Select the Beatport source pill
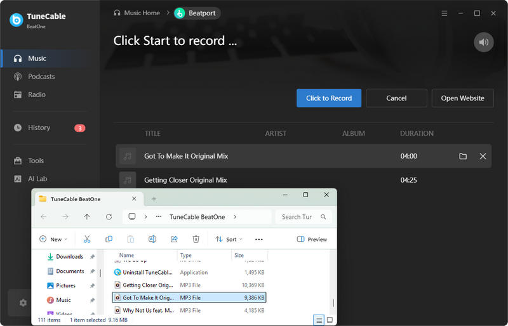The width and height of the screenshot is (508, 326). (197, 13)
